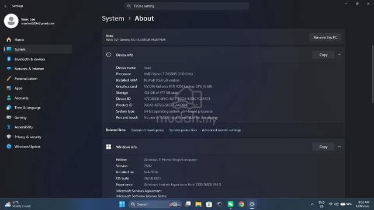
Task: Open Task View from the taskbar
Action: [x=188, y=204]
